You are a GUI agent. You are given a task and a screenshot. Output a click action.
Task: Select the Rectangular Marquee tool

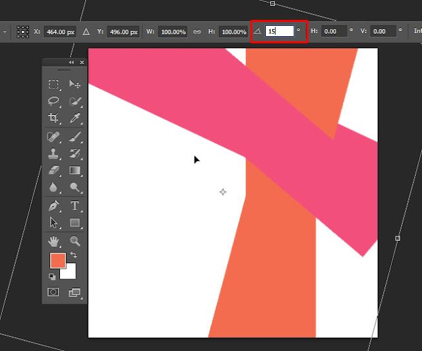pos(53,84)
